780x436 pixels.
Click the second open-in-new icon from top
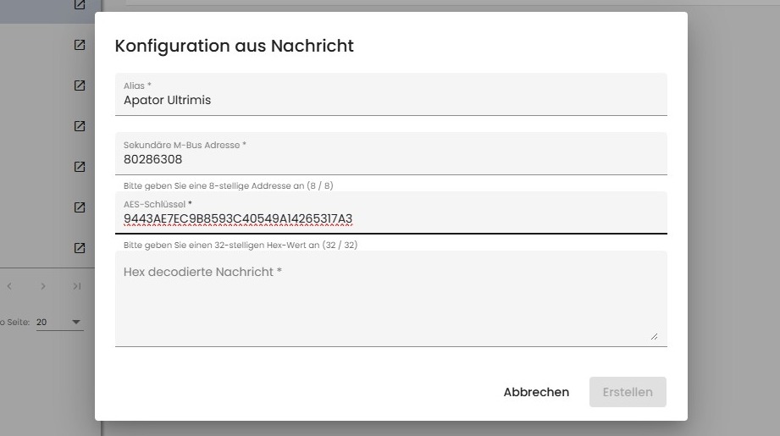80,45
